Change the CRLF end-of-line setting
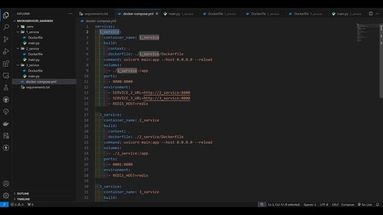Image resolution: width=383 pixels, height=215 pixels. click(x=335, y=204)
